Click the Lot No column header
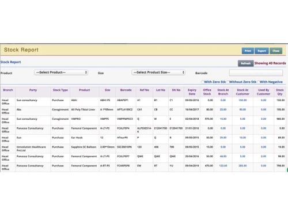Viewport: 288px width, 216px height. pos(161,90)
